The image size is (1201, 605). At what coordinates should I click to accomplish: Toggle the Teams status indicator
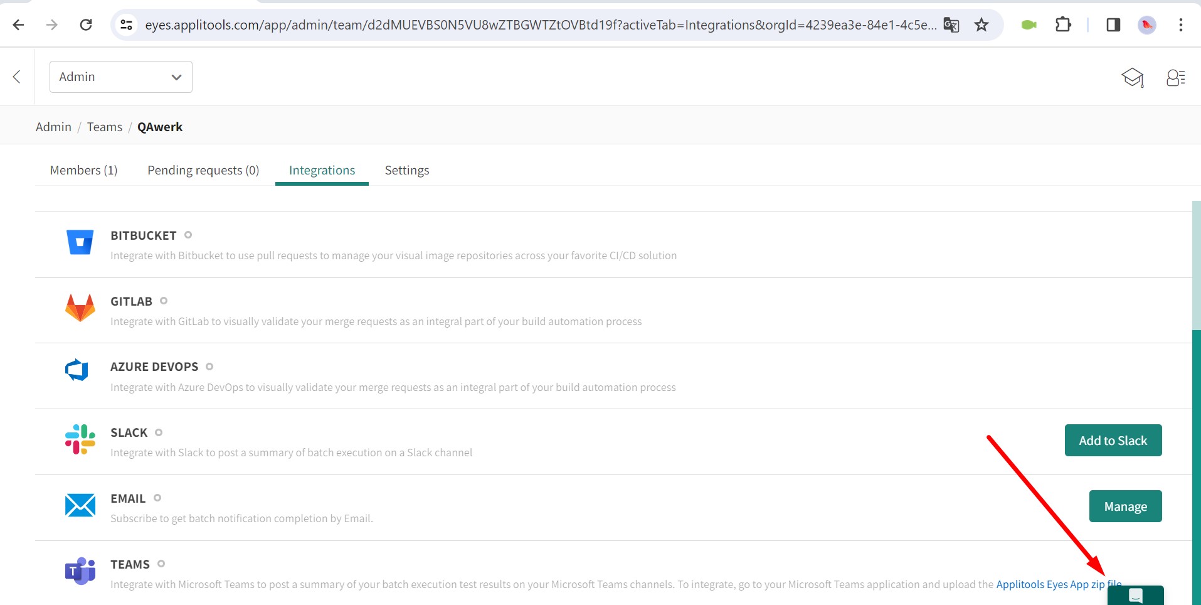click(x=161, y=564)
